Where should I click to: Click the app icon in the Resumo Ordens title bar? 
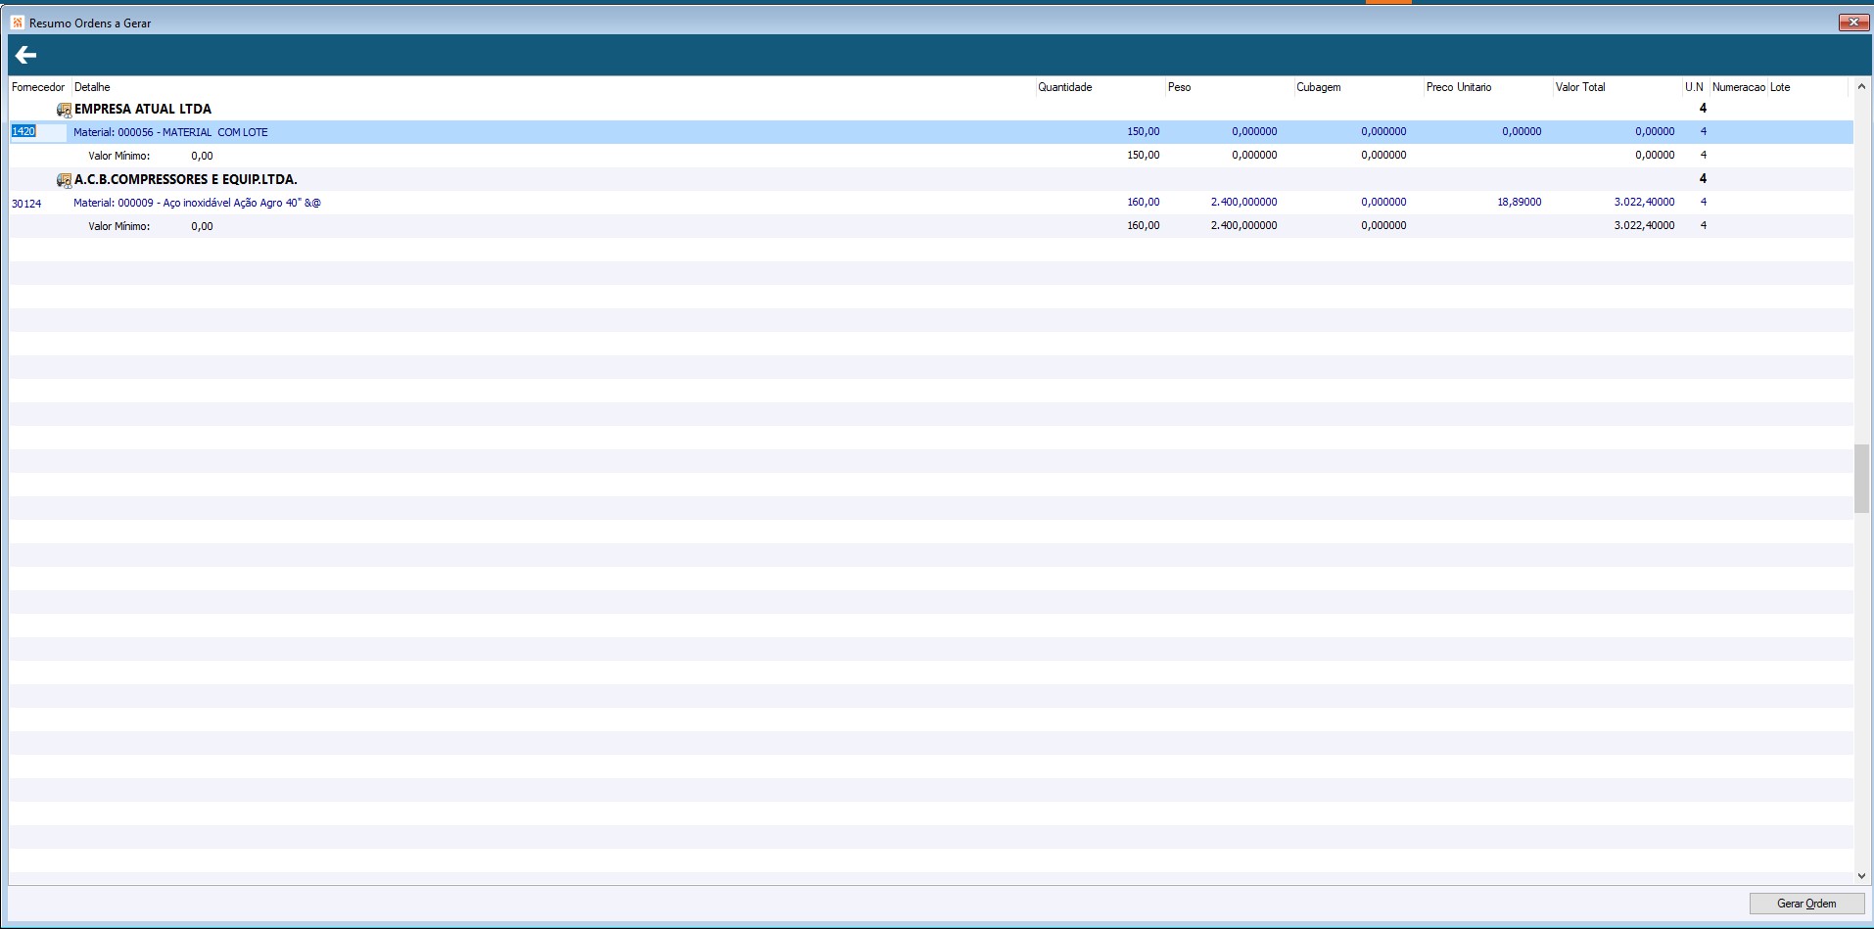click(x=18, y=23)
